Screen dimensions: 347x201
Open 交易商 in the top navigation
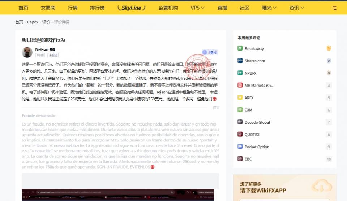coord(48,8)
